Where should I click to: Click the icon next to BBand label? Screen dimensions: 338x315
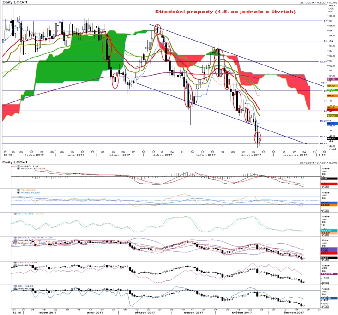(x=15, y=238)
